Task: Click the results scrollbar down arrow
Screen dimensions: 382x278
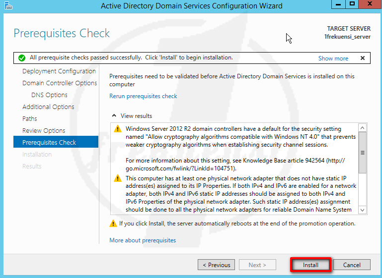Action: pyautogui.click(x=363, y=210)
